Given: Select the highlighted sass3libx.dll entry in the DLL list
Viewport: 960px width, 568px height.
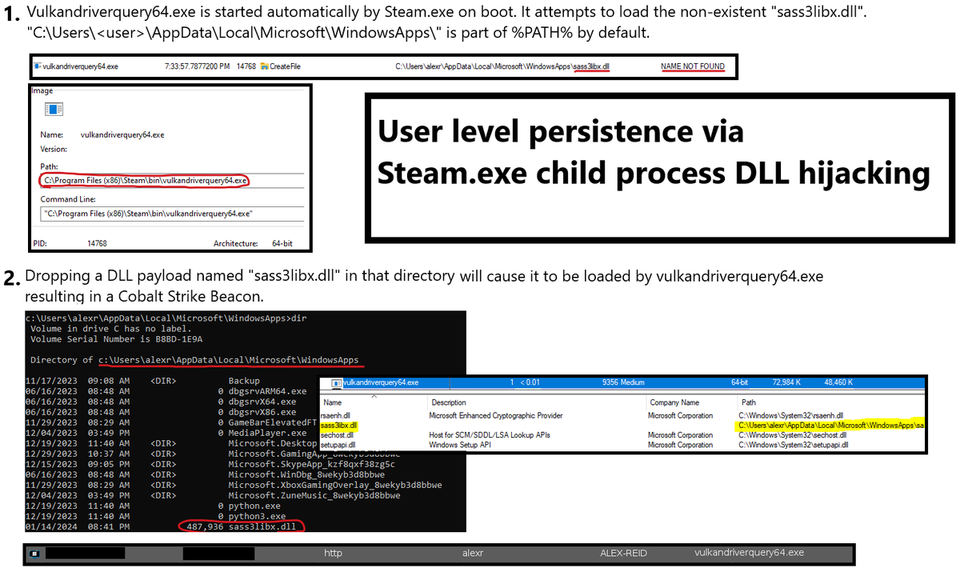Looking at the screenshot, I should coord(338,426).
